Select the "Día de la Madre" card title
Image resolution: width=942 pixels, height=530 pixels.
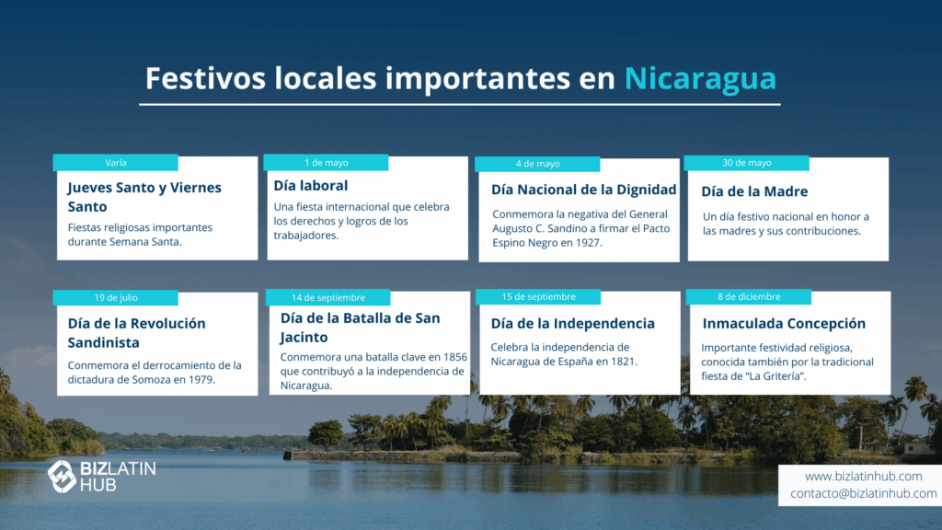754,191
